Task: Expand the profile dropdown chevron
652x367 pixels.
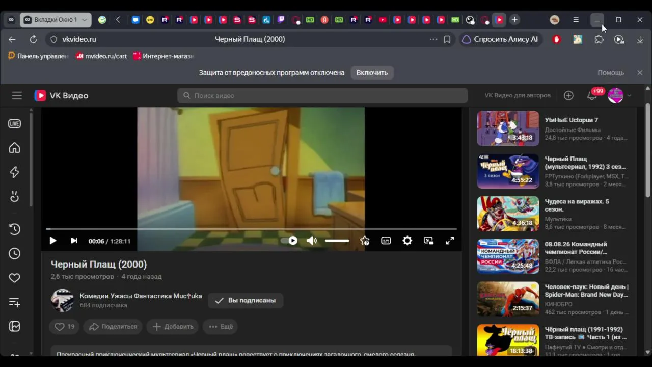Action: tap(629, 95)
